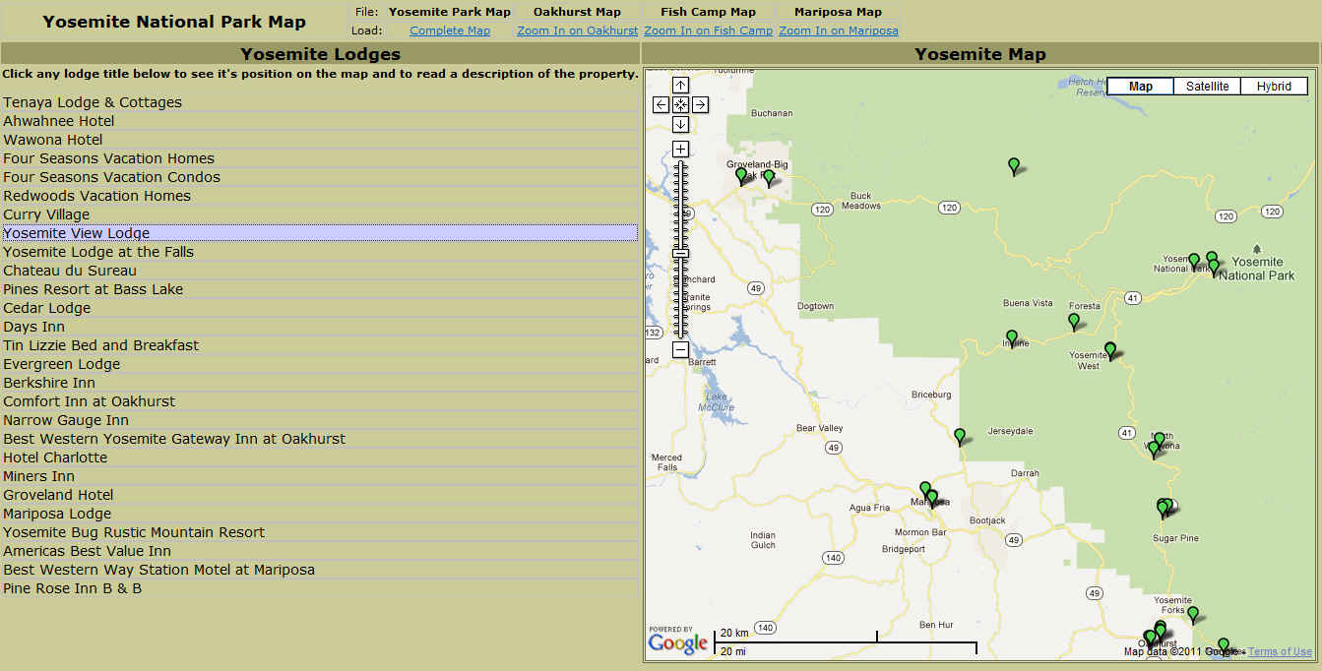Select Ahwahnee Hotel in lodge list
Image resolution: width=1322 pixels, height=671 pixels.
[x=320, y=121]
